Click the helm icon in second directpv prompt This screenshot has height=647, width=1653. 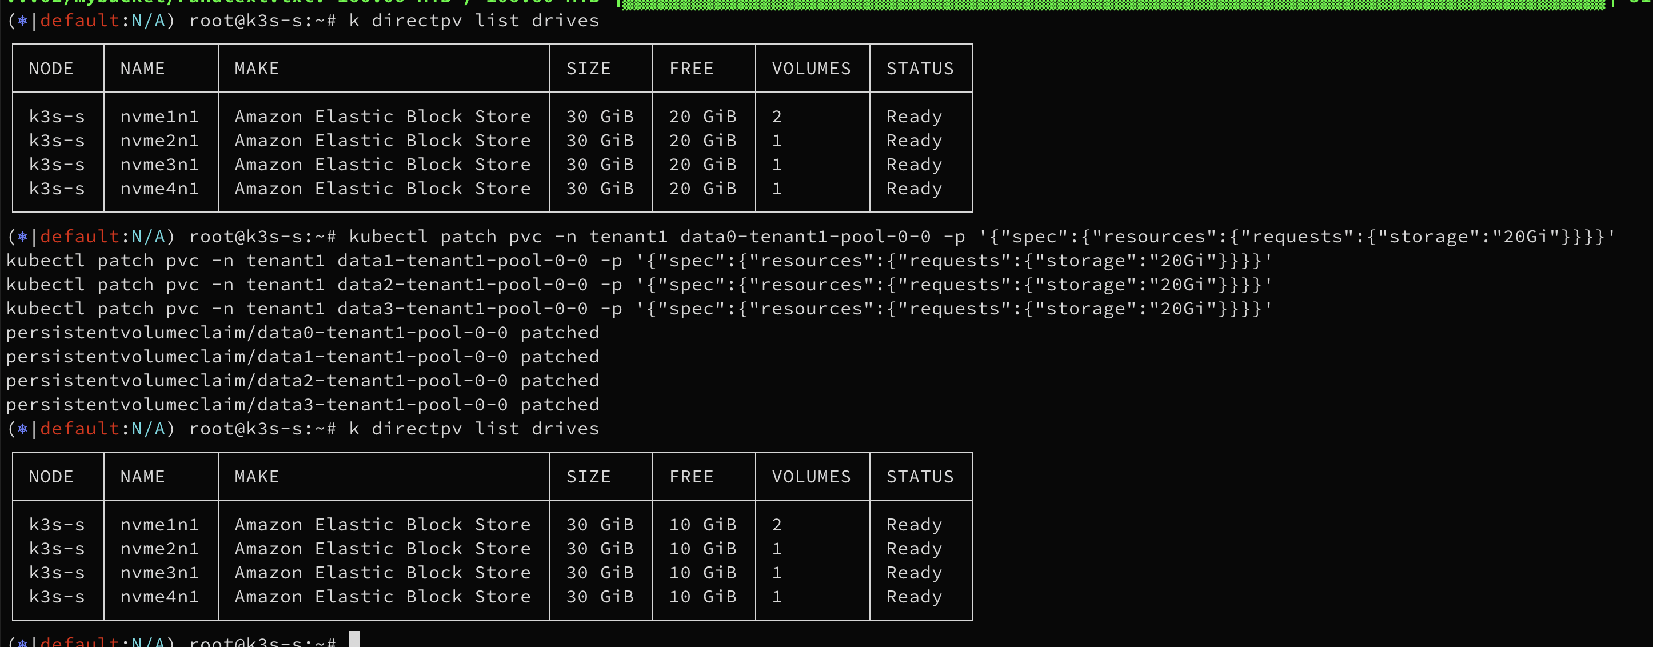point(23,429)
